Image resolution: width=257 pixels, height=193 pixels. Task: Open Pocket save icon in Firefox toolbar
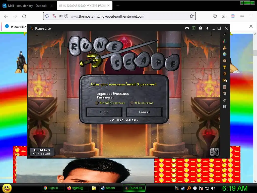click(x=215, y=16)
